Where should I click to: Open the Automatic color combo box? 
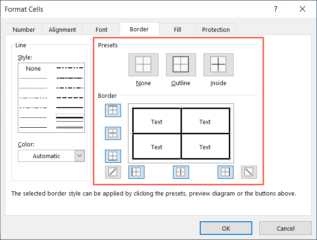click(46, 156)
